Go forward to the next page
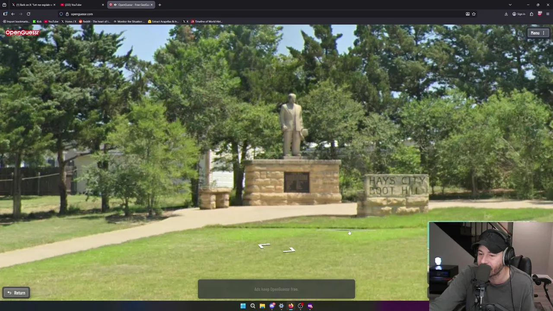The height and width of the screenshot is (311, 553). pyautogui.click(x=20, y=14)
